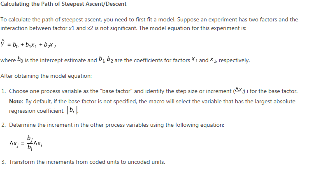This screenshot has height=170, width=309.
Task: Click the phrase 'intercept estimate'
Action: 65,61
